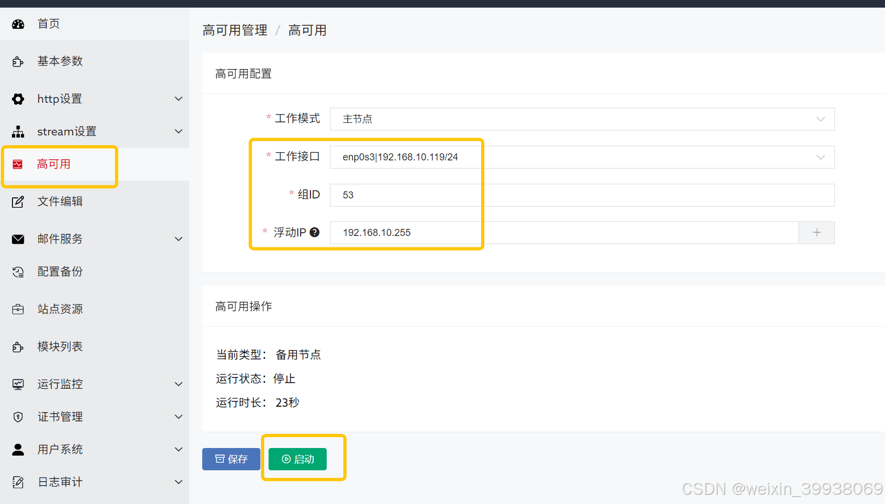Image resolution: width=885 pixels, height=504 pixels.
Task: Click the edit pencil icon for 文件编辑
Action: [18, 202]
